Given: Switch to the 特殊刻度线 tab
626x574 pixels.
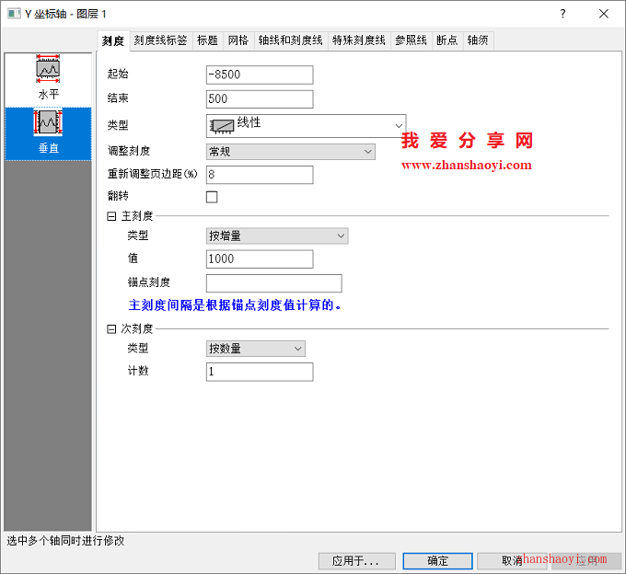Looking at the screenshot, I should [x=359, y=40].
